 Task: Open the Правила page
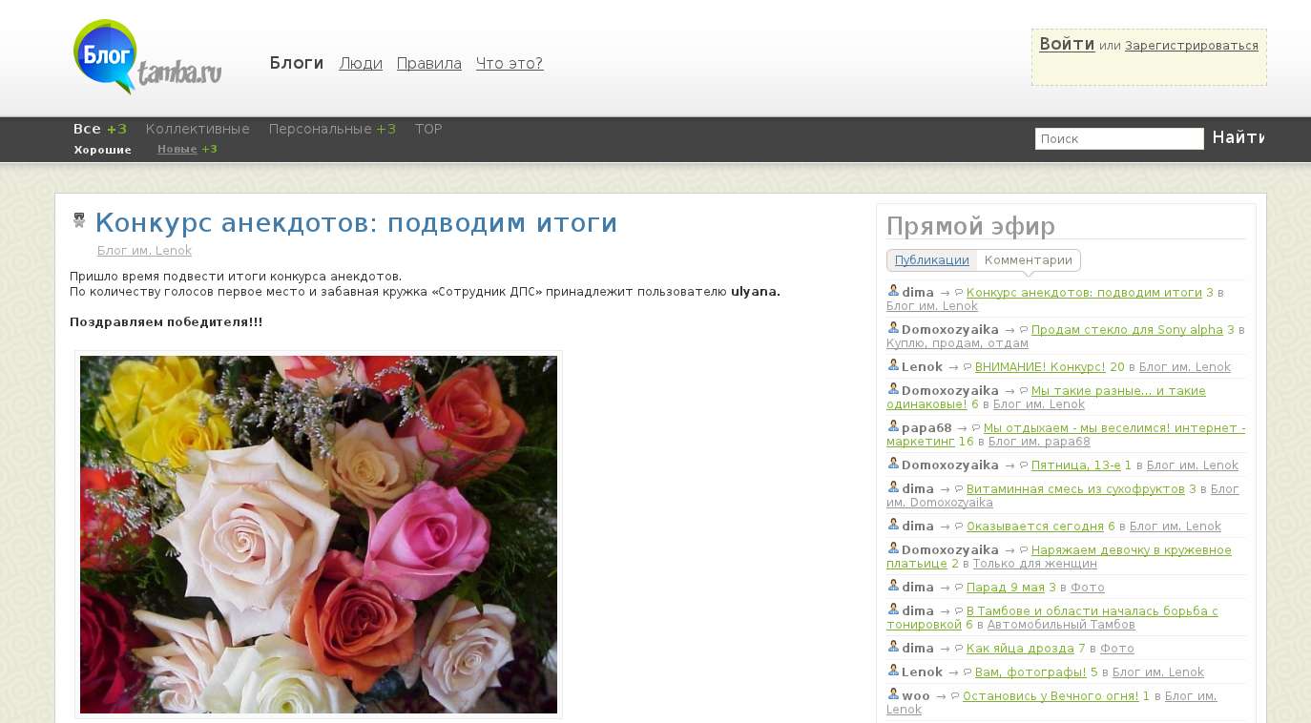[x=429, y=63]
